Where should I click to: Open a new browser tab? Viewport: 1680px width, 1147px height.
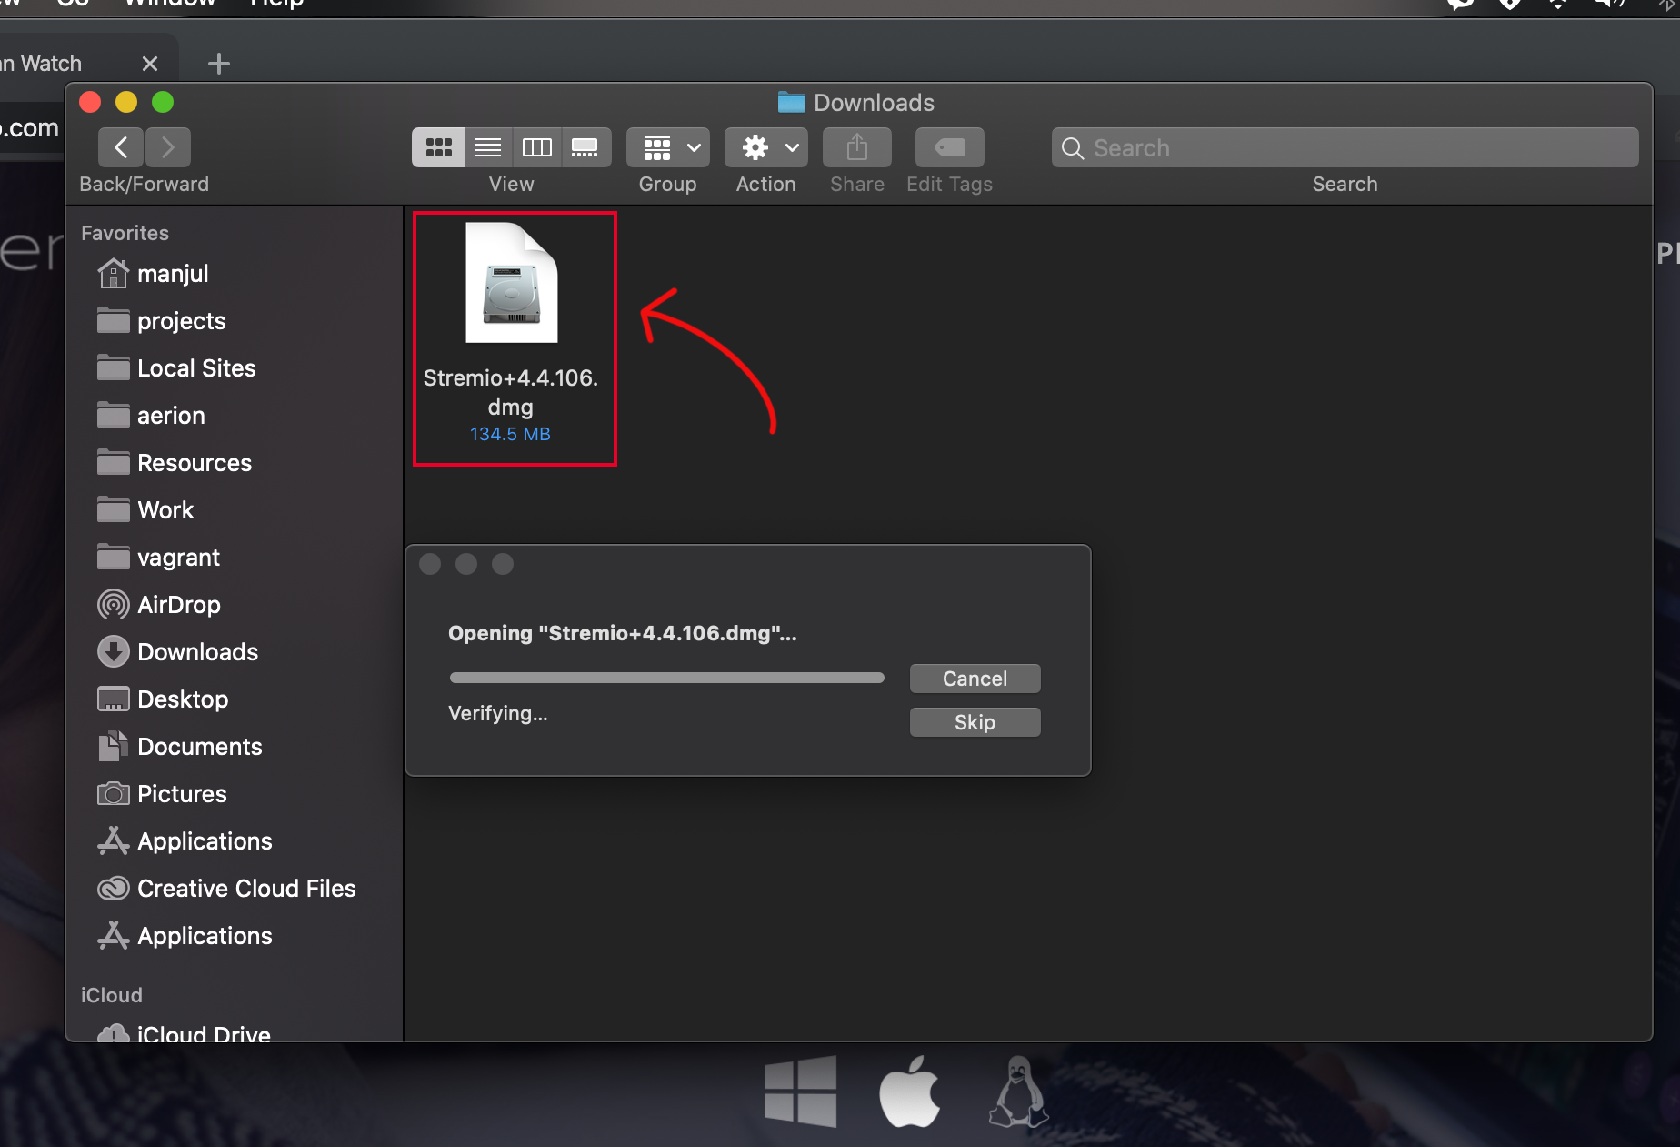point(218,64)
